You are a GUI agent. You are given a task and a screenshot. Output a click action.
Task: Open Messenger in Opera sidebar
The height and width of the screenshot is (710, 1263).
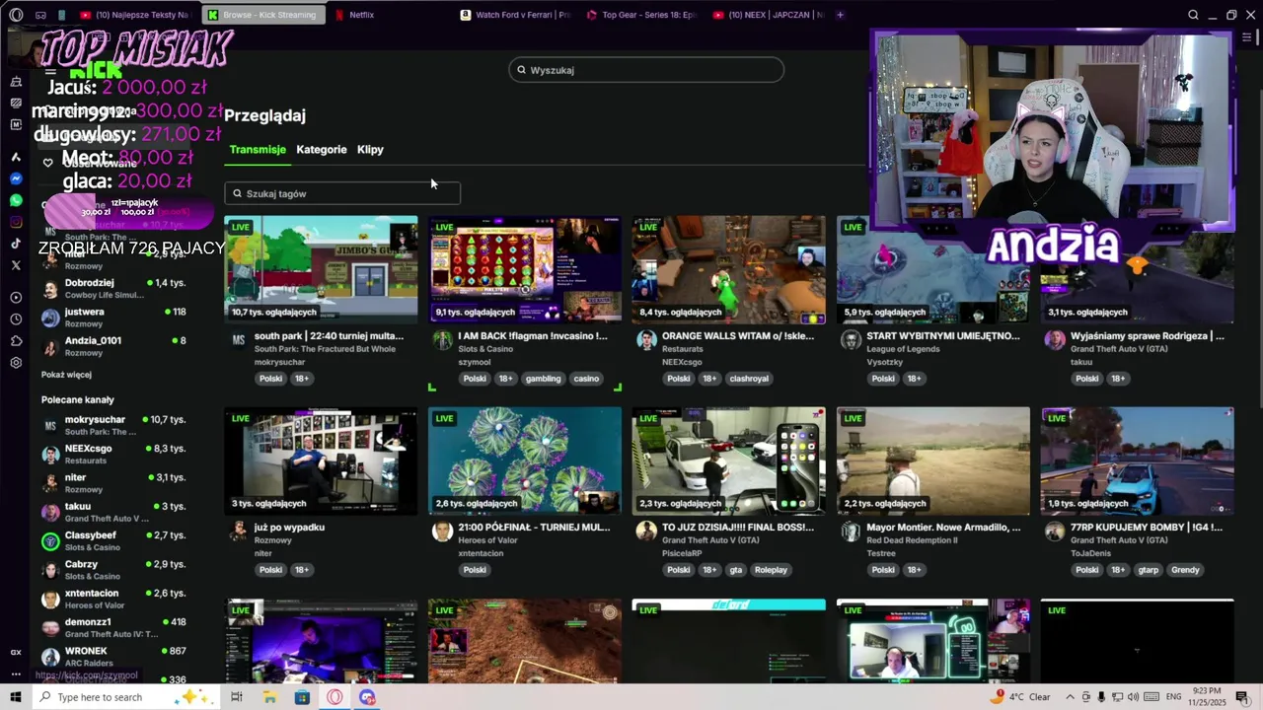pos(16,178)
